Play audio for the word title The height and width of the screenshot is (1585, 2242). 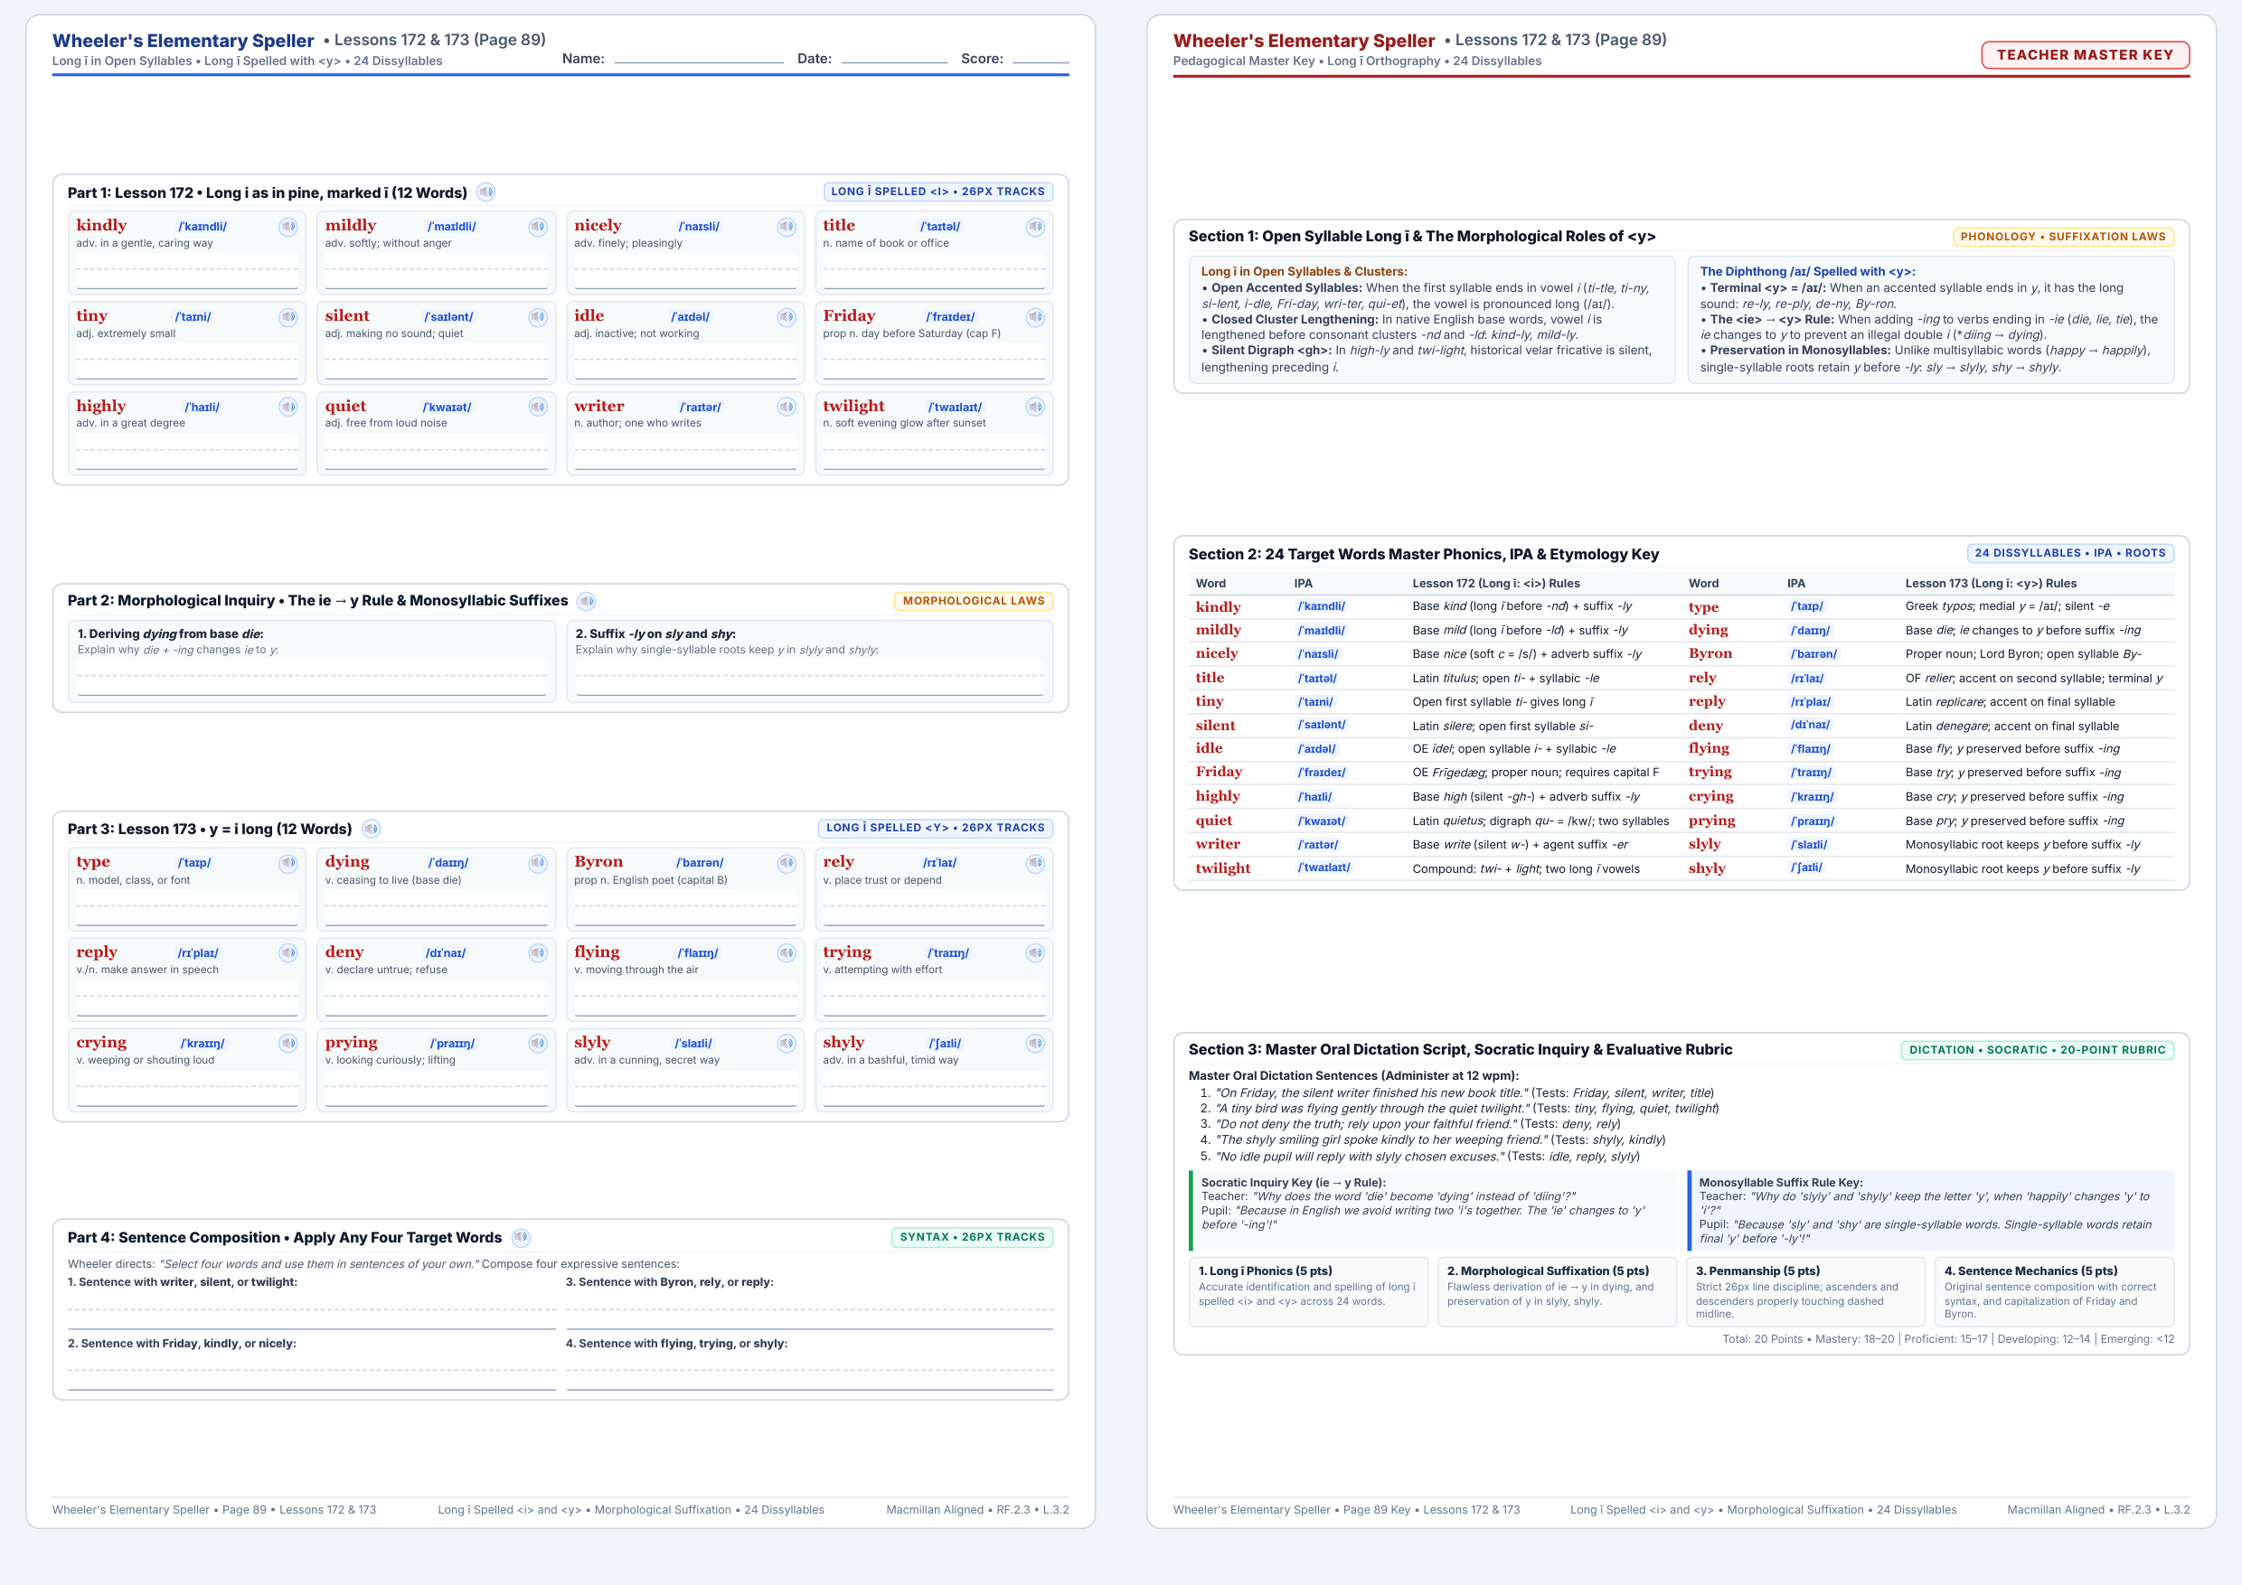coord(1035,227)
